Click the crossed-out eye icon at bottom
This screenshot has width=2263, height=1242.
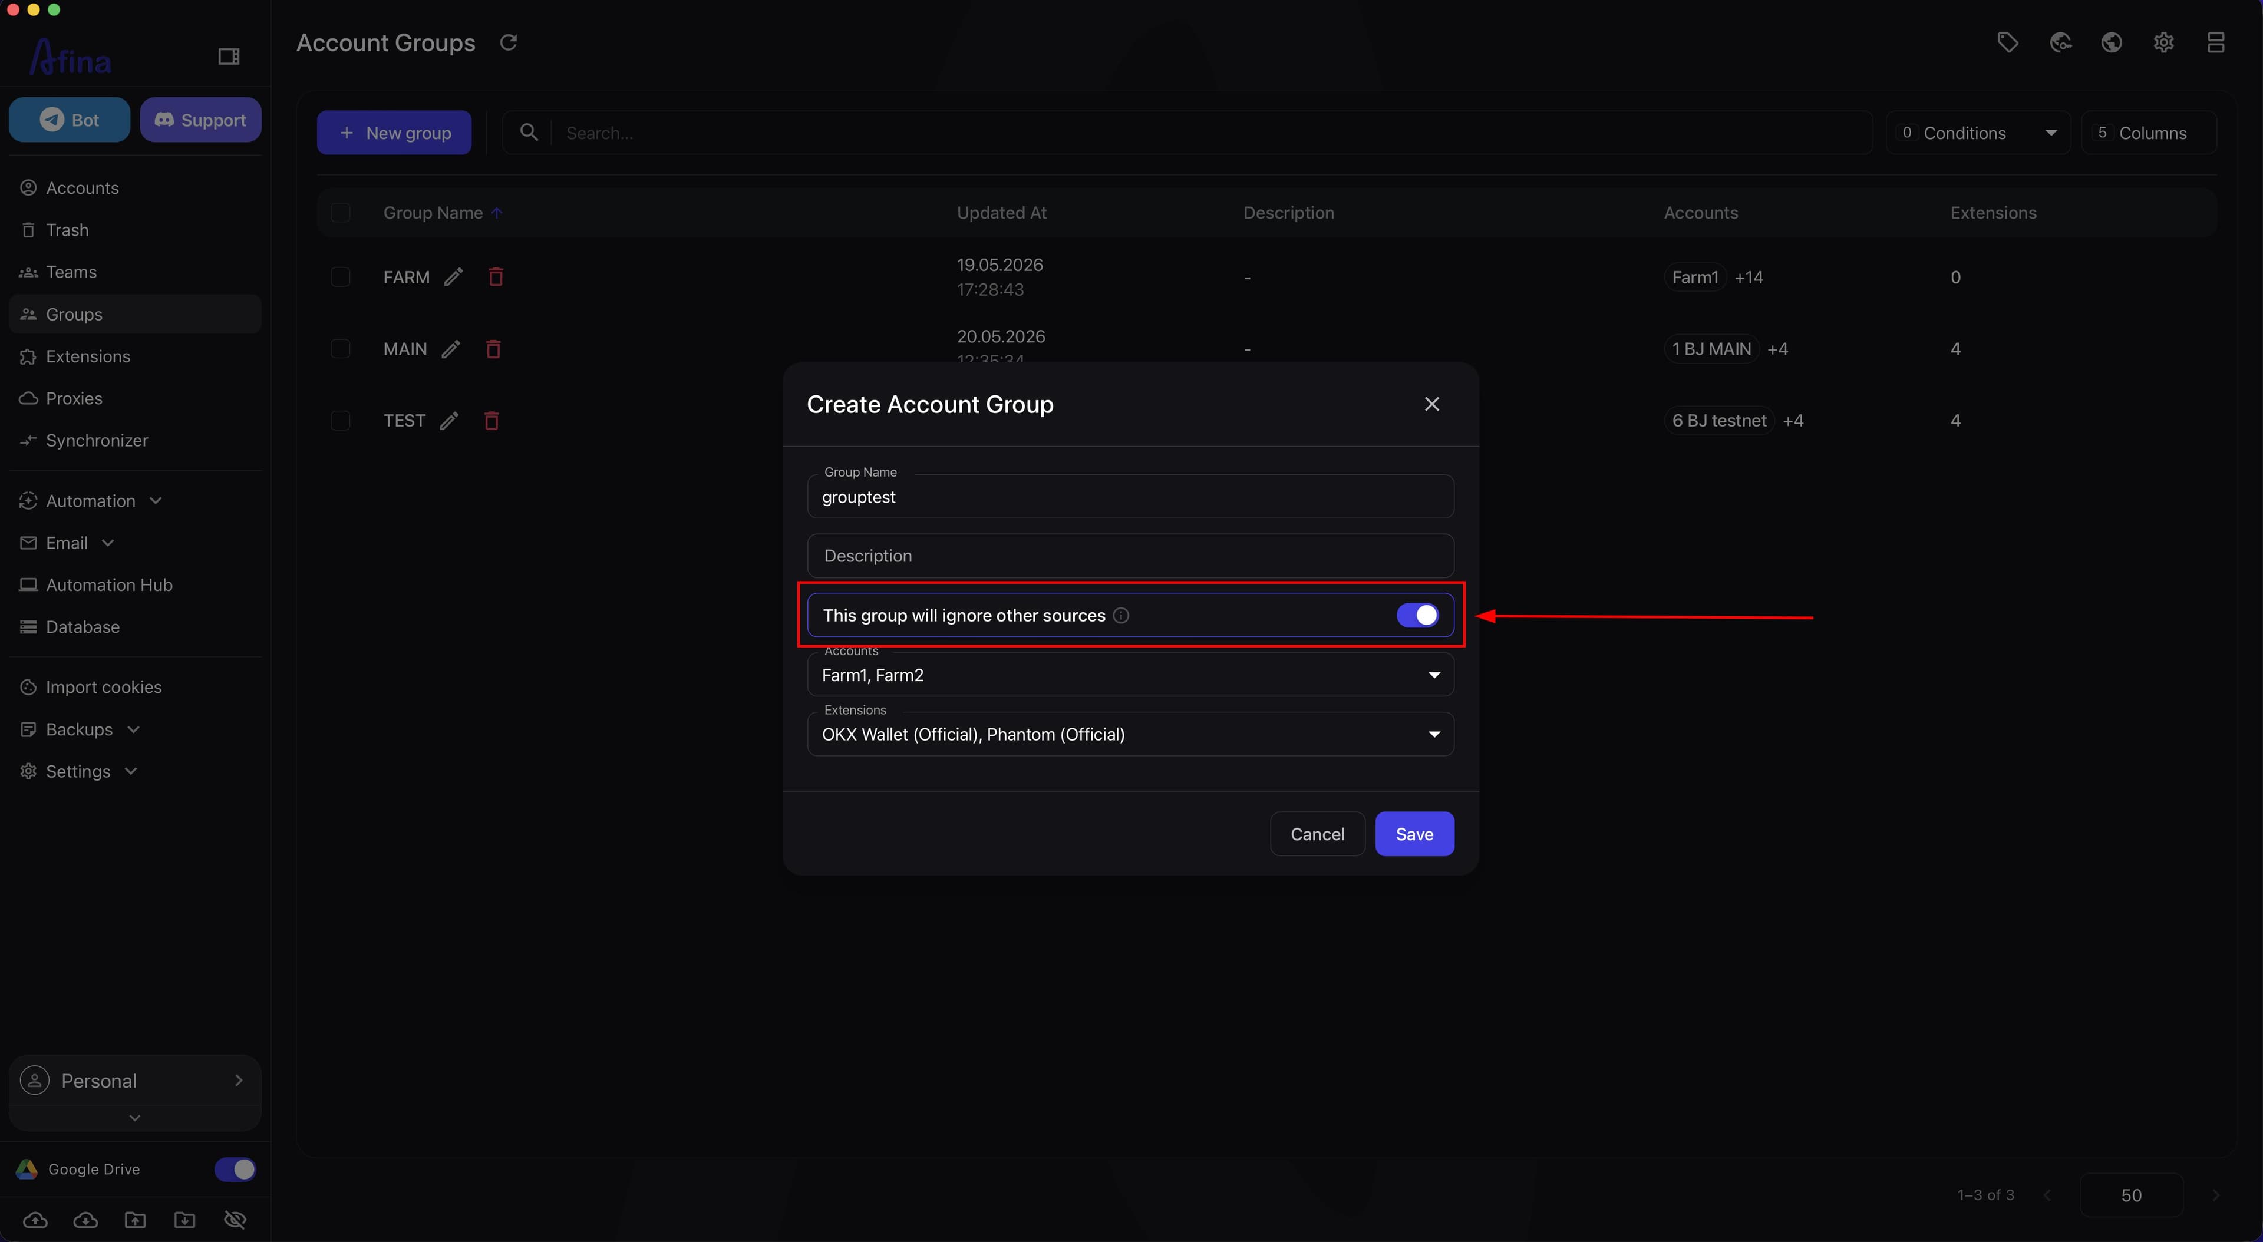click(x=235, y=1220)
